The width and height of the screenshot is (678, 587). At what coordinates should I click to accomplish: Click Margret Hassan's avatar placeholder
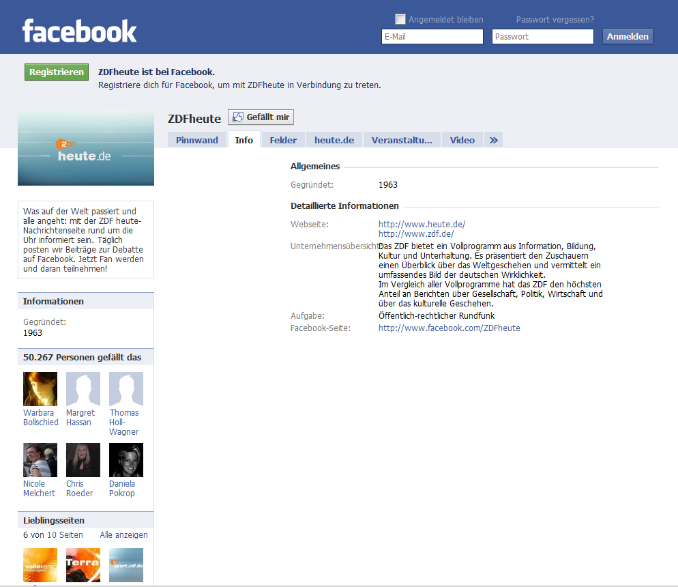pyautogui.click(x=83, y=389)
